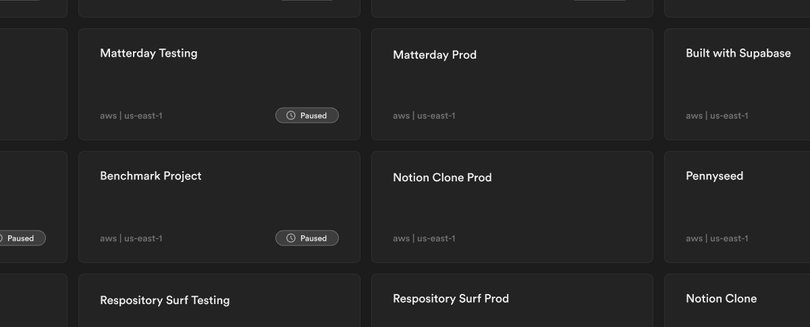Click the us-east-1 label on Benchmark Project
The height and width of the screenshot is (327, 810).
coord(143,239)
